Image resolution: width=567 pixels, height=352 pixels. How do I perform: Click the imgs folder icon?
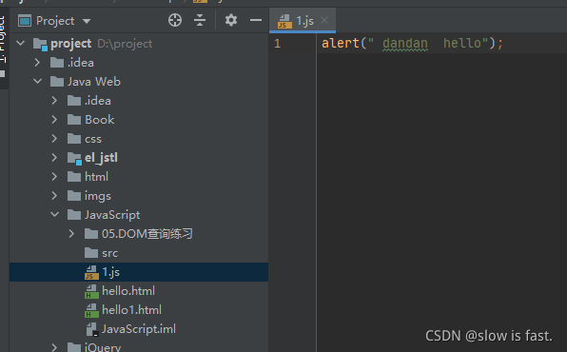click(74, 196)
